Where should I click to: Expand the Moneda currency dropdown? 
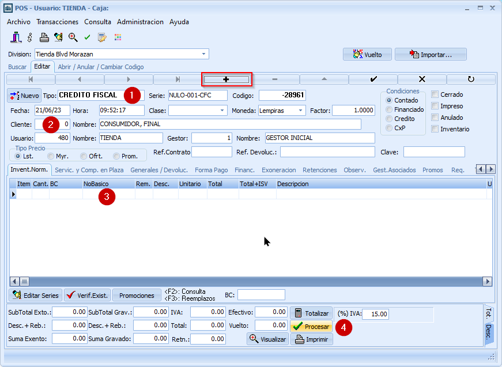tap(301, 110)
